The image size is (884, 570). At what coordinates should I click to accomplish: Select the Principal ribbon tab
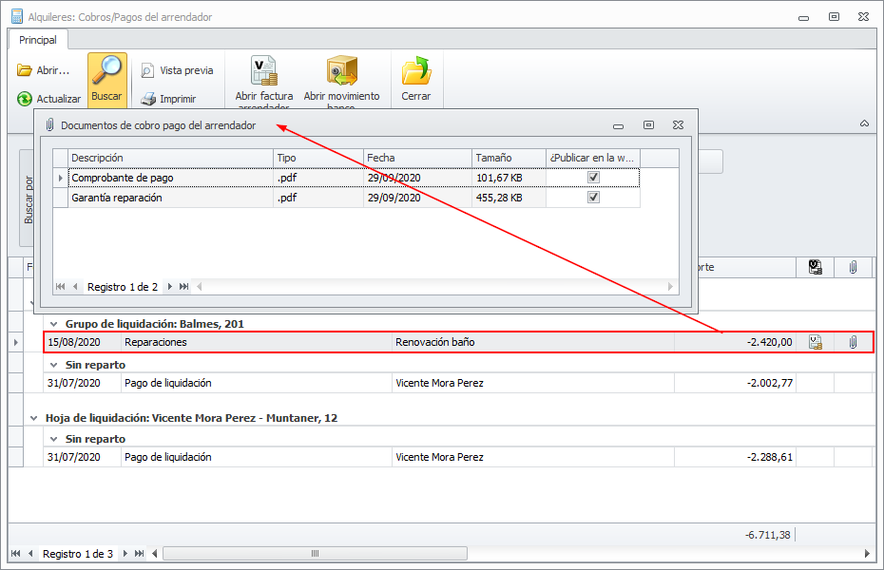[x=38, y=40]
